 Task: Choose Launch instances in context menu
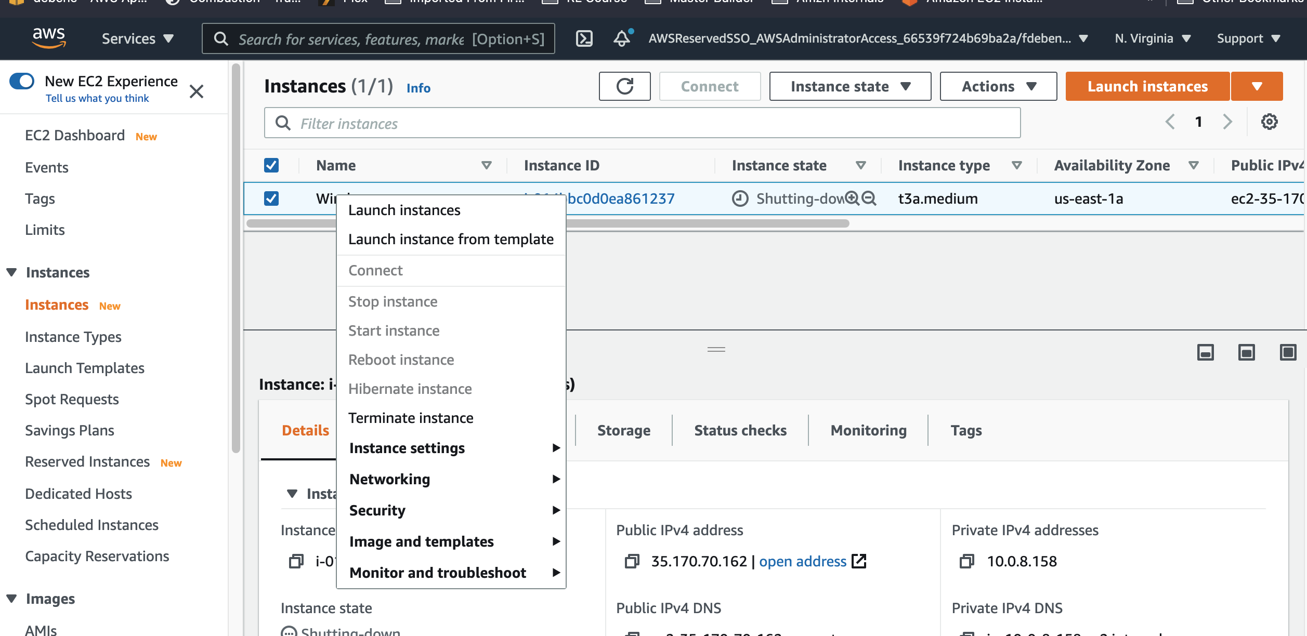point(451,210)
